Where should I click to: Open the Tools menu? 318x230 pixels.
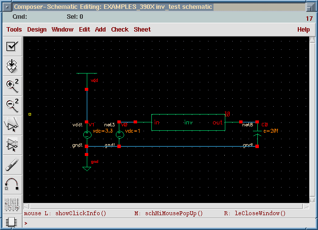click(14, 30)
